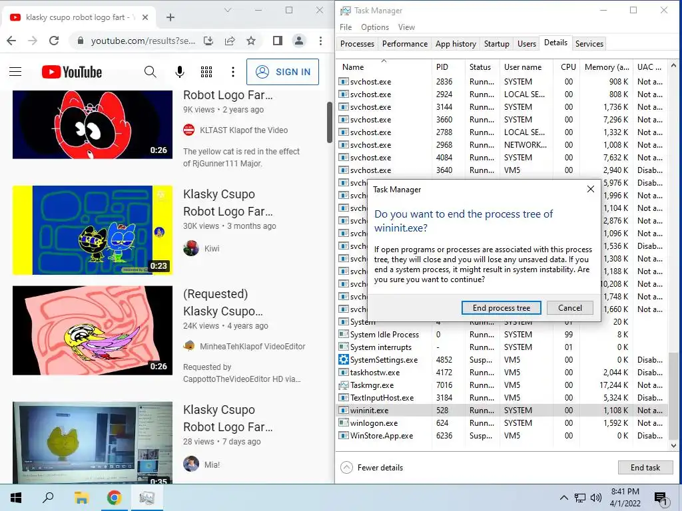Close the end process tree dialog

coord(590,189)
